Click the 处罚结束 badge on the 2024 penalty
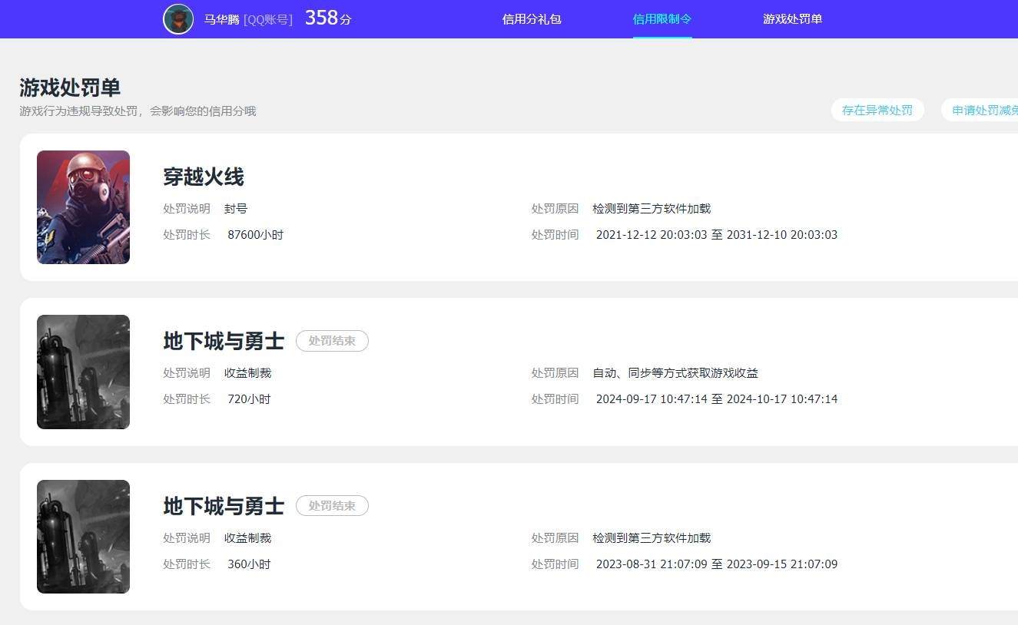This screenshot has width=1018, height=625. pyautogui.click(x=332, y=341)
